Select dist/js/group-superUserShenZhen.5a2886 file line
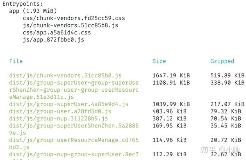 coord(74,126)
